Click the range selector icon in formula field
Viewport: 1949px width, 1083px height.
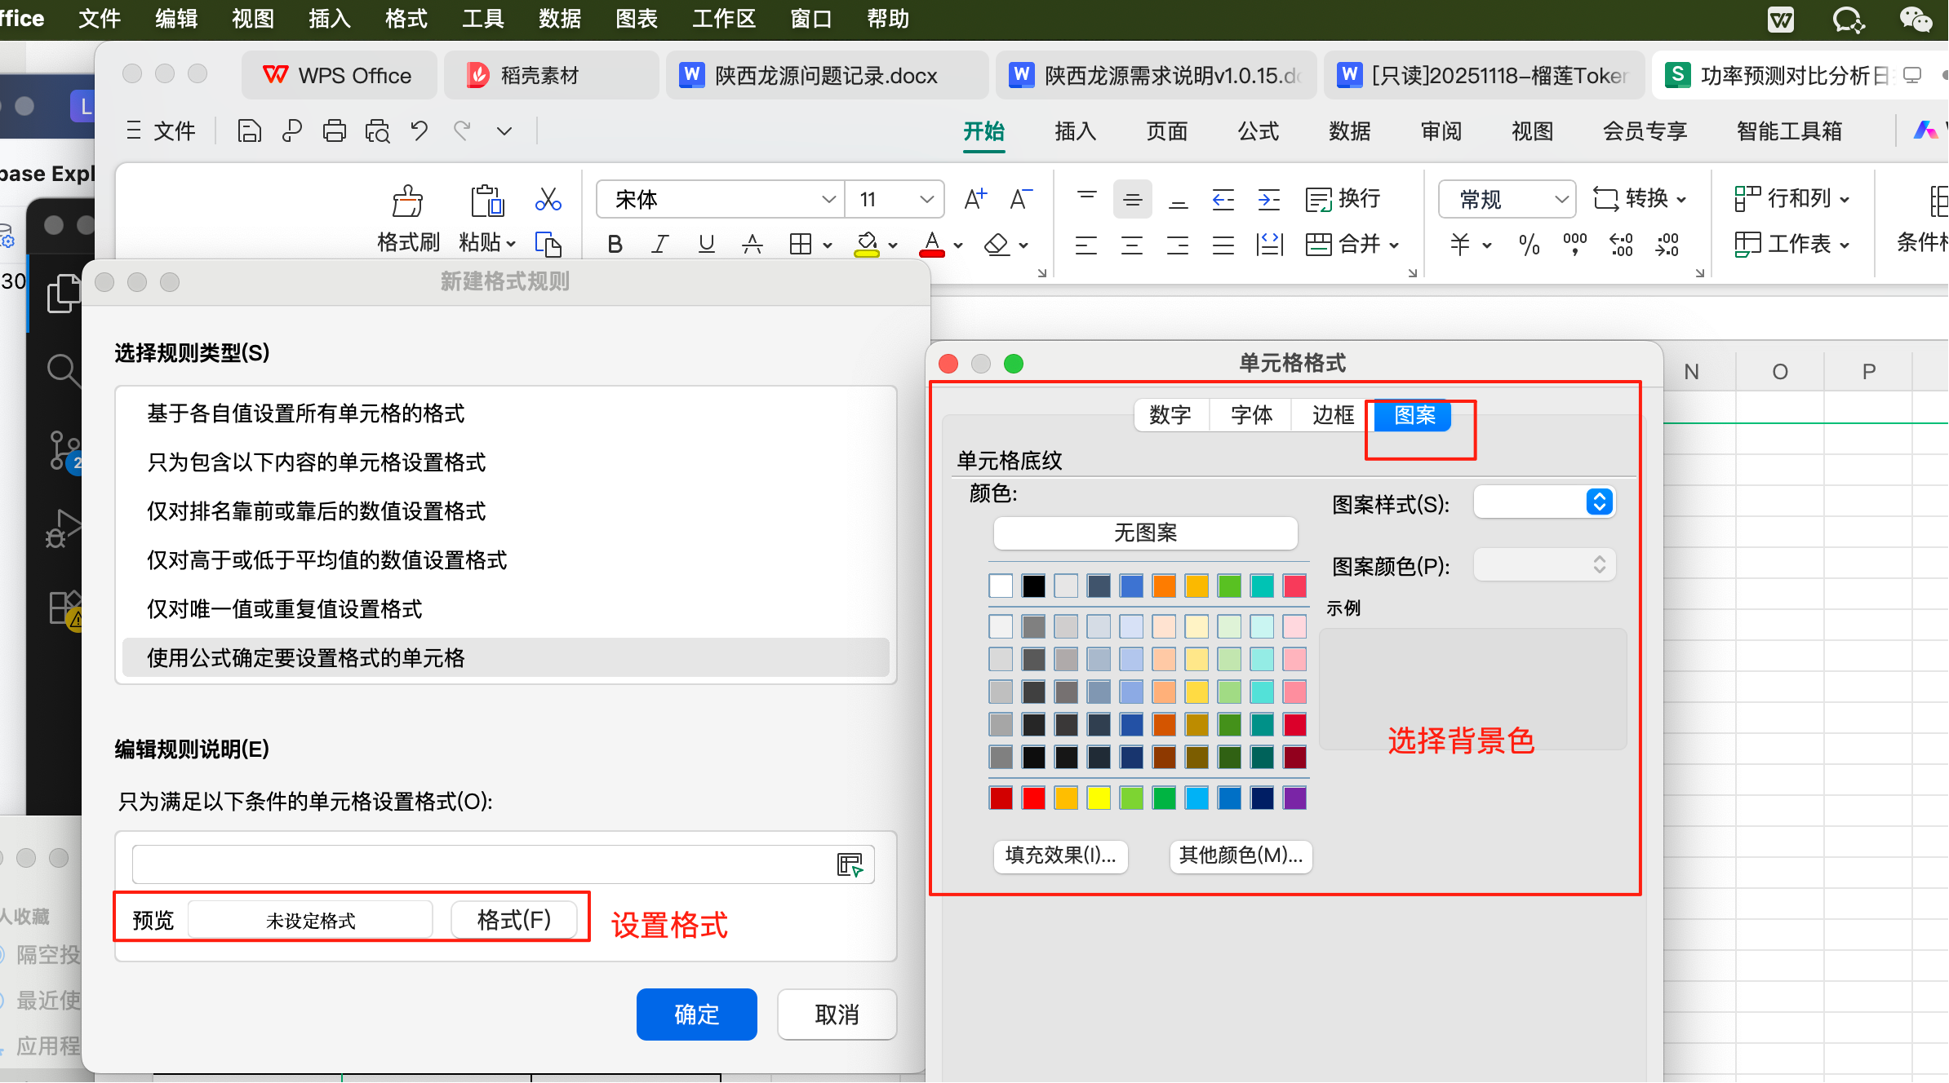click(x=850, y=864)
